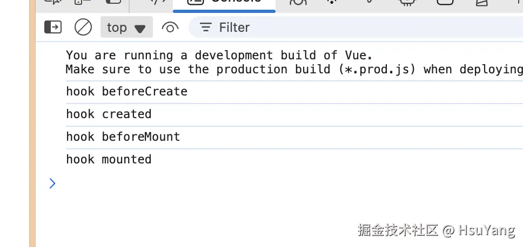The width and height of the screenshot is (523, 247).
Task: Toggle the console sidebar panel icon
Action: point(53,27)
